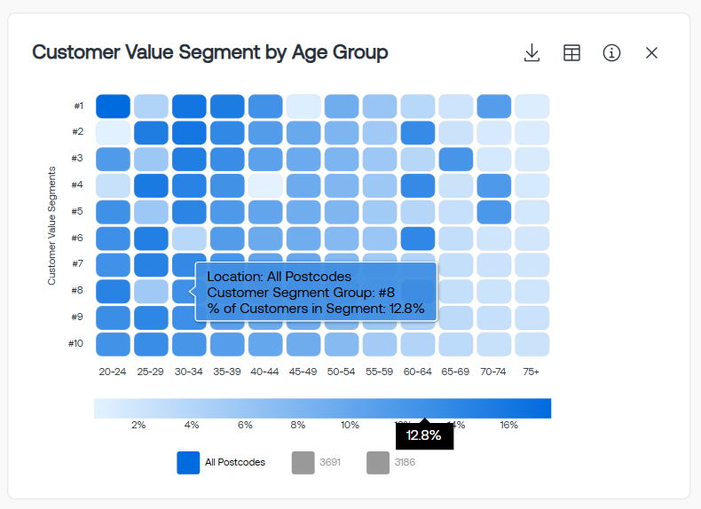Image resolution: width=701 pixels, height=509 pixels.
Task: Select heatmap cell segment #1, age 70-74
Action: (x=493, y=106)
